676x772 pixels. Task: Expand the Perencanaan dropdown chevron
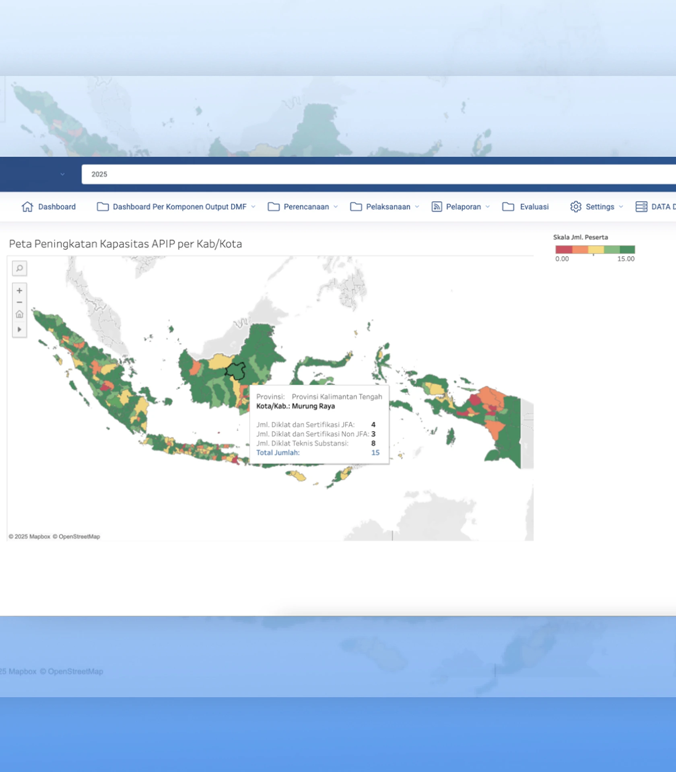(336, 207)
